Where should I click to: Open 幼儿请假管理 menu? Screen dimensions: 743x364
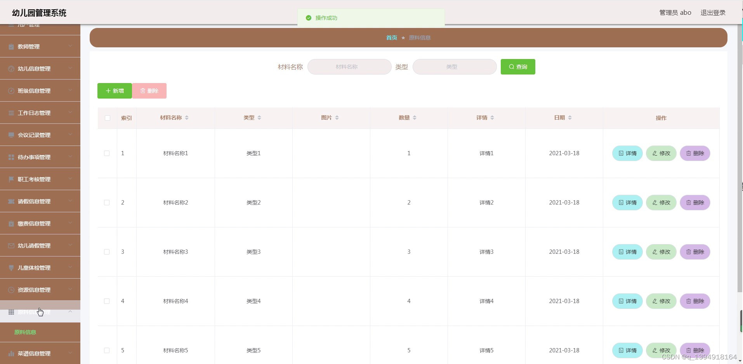[x=40, y=246]
